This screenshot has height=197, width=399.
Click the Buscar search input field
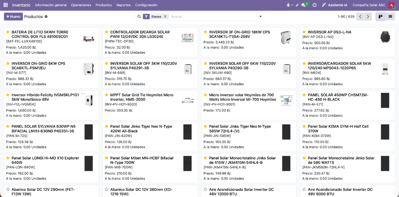pos(212,16)
